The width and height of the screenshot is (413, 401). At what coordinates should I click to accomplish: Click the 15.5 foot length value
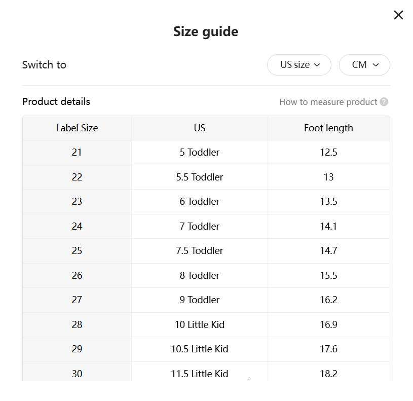[x=328, y=275]
